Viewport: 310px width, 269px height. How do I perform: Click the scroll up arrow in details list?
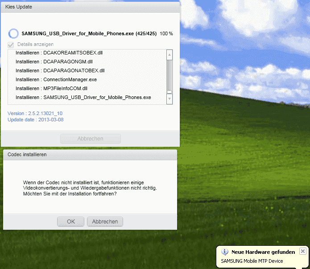[x=169, y=55]
